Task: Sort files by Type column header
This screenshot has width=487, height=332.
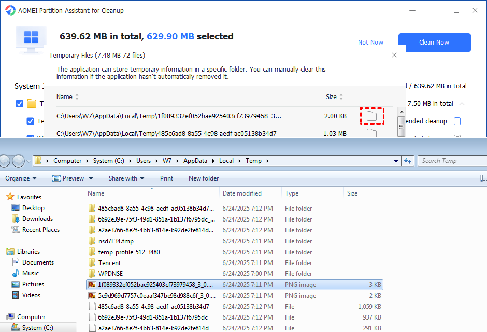Action: tap(312, 193)
